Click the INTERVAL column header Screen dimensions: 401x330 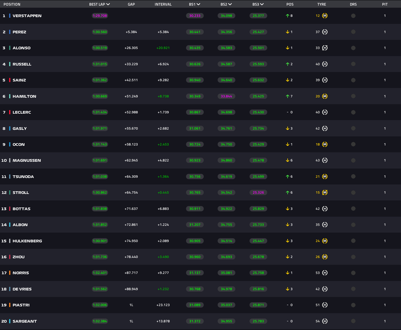coord(163,4)
